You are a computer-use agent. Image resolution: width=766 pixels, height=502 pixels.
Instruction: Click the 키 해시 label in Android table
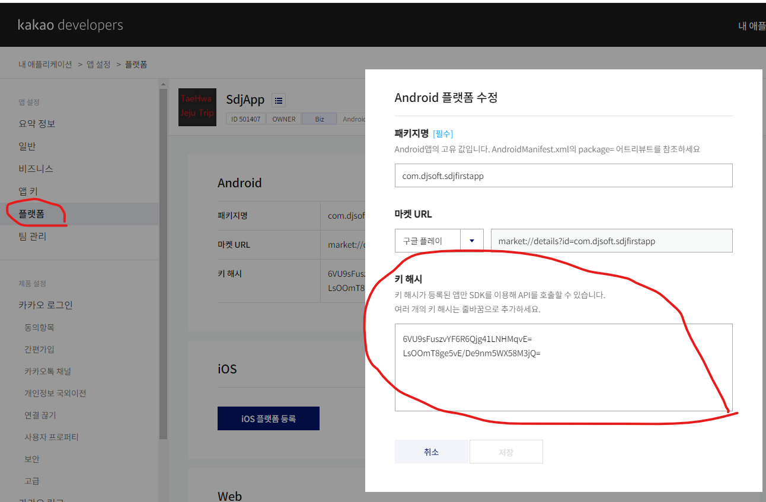pyautogui.click(x=229, y=274)
